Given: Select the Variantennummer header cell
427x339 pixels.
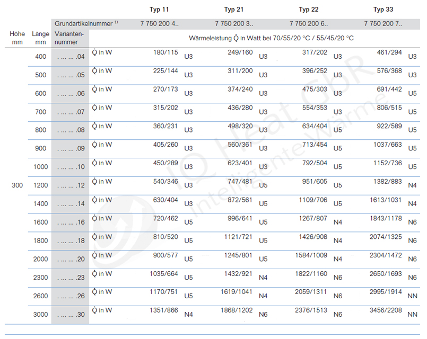Looking at the screenshot, I should click(69, 38).
